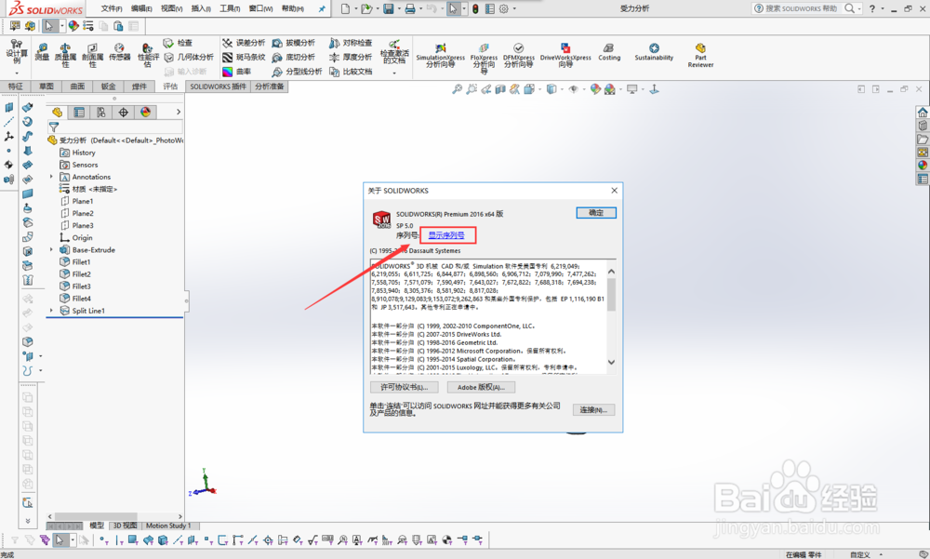Switch to the 钣金 sheet metal tab
This screenshot has height=559, width=930.
tap(108, 87)
